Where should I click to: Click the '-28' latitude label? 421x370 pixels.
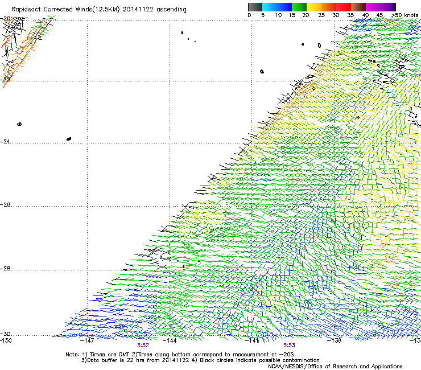tap(5, 269)
